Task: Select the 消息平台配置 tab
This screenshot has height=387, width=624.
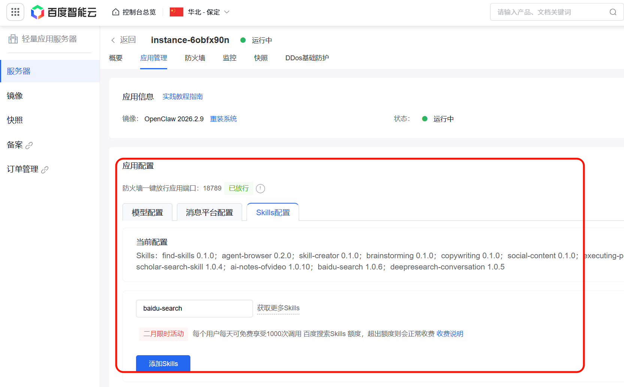Action: [x=209, y=213]
